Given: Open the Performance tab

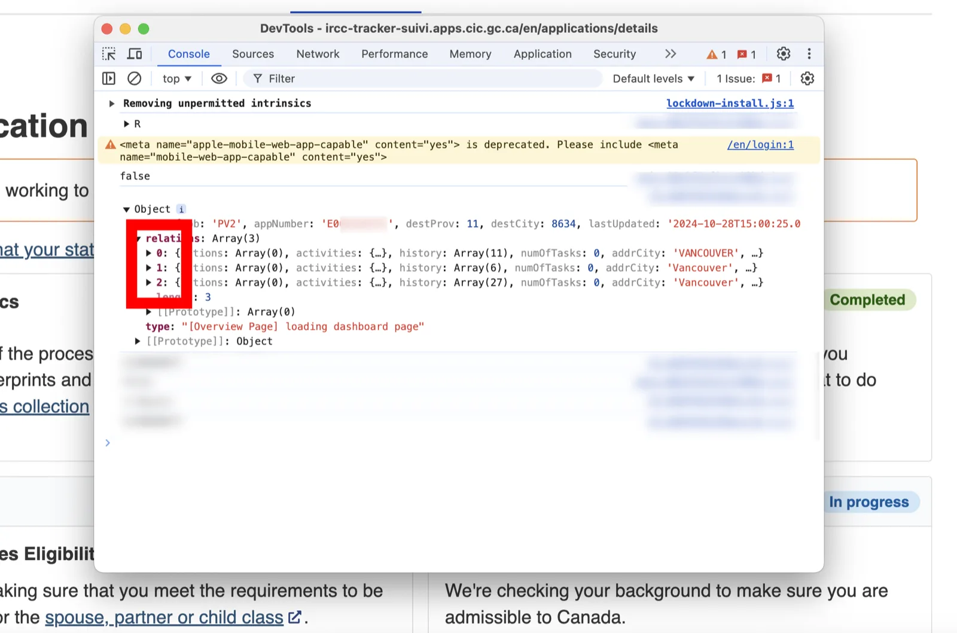Looking at the screenshot, I should [395, 54].
